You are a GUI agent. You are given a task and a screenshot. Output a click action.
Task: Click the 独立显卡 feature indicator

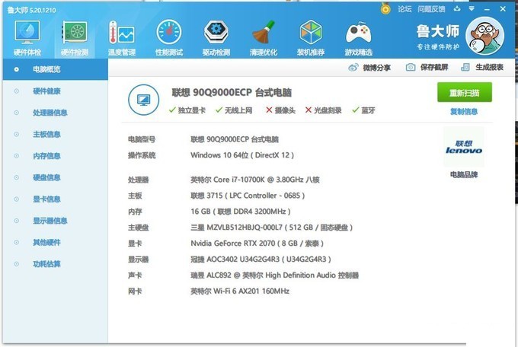pos(187,110)
